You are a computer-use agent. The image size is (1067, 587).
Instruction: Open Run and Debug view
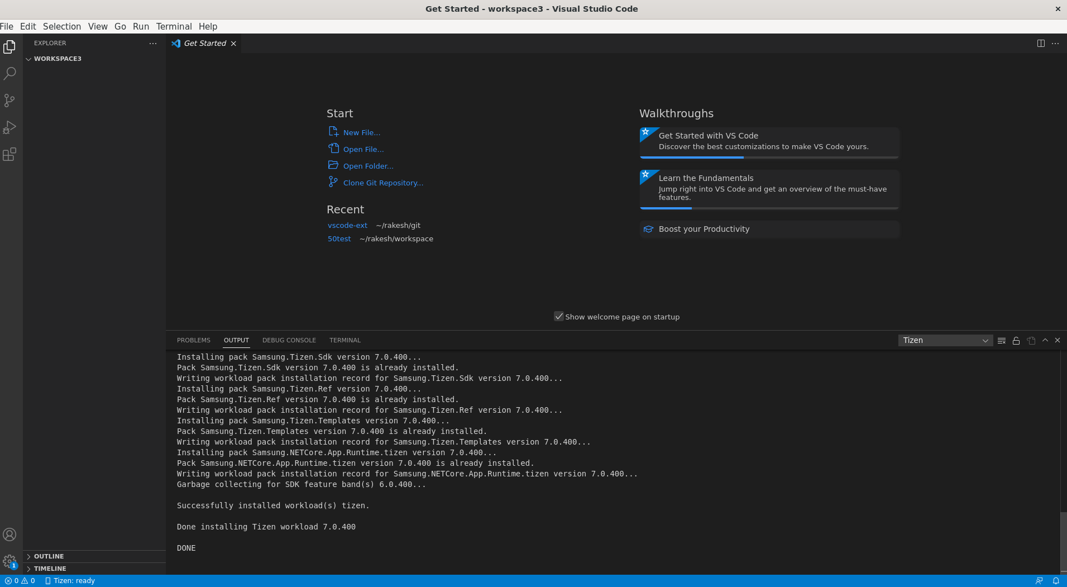point(9,127)
